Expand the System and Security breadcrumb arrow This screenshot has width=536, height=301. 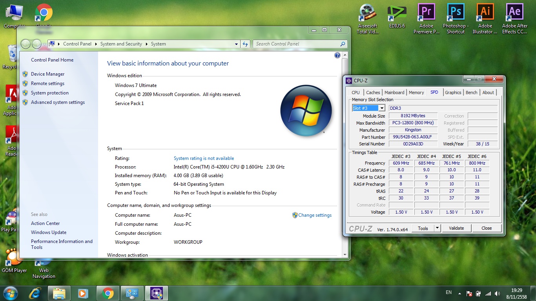(146, 44)
